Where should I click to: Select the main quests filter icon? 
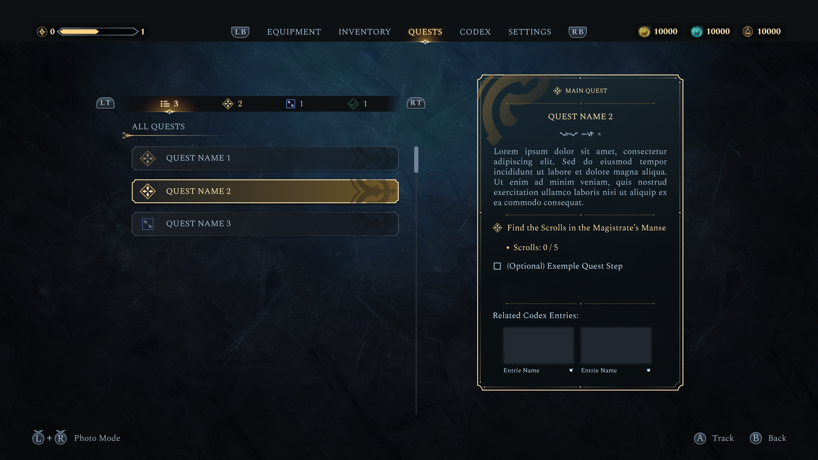point(228,103)
